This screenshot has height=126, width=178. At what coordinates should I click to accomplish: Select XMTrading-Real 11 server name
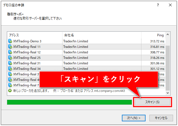click(27, 47)
